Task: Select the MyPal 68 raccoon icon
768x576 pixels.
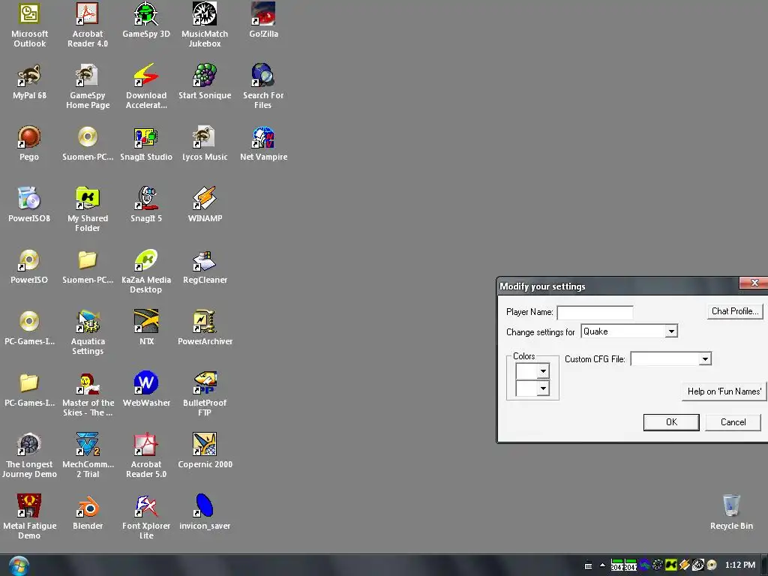Action: click(29, 76)
